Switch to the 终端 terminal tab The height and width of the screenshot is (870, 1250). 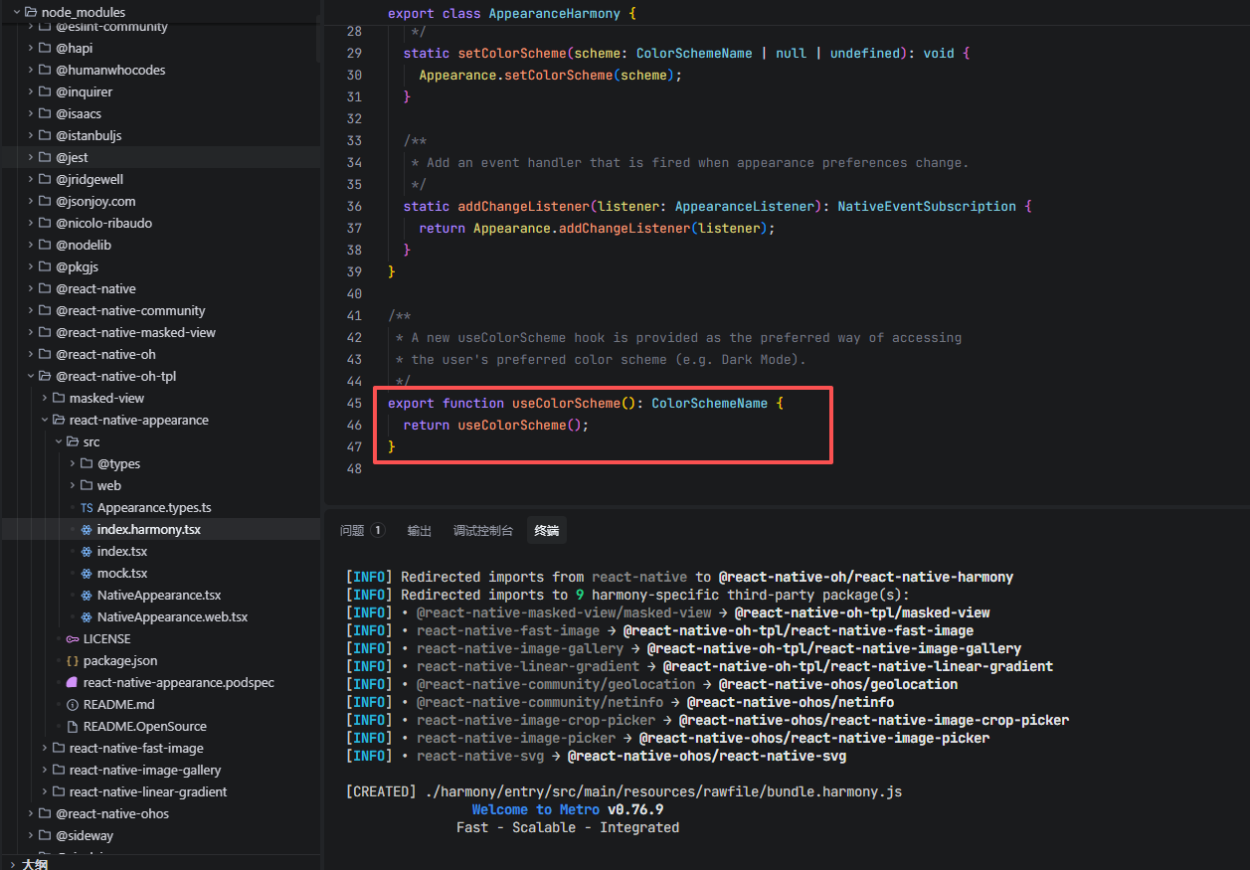546,531
